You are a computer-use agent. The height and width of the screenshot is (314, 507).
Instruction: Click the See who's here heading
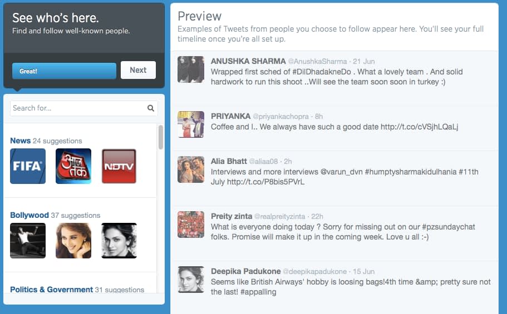tap(56, 18)
